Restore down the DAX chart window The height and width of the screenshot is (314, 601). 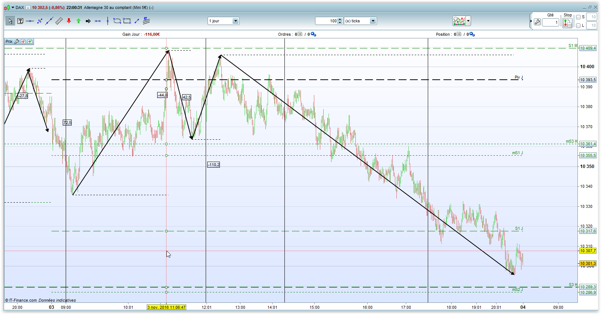click(590, 7)
